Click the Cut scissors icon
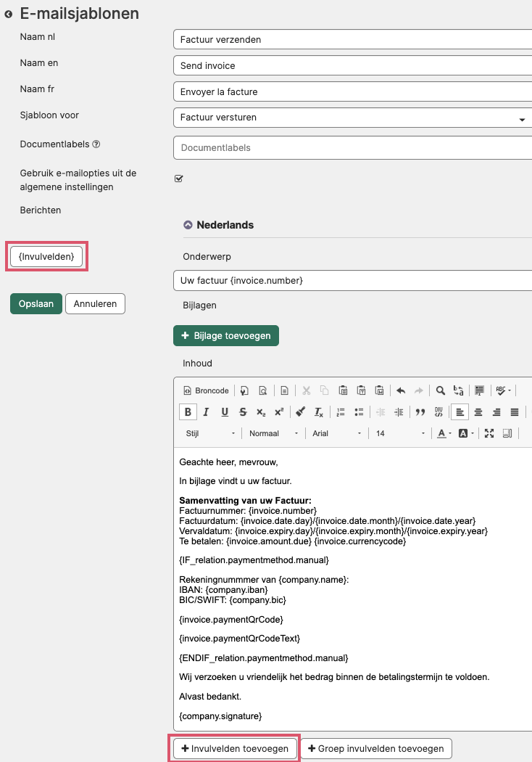Viewport: 532px width, 762px height. [x=307, y=390]
